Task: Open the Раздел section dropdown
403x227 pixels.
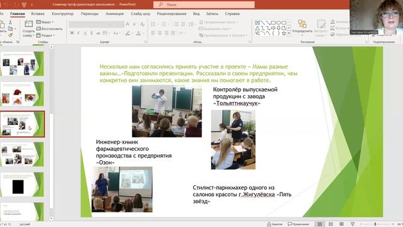Action: click(x=45, y=35)
